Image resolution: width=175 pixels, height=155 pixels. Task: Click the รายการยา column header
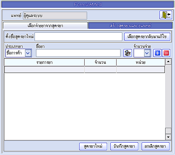[44, 62]
